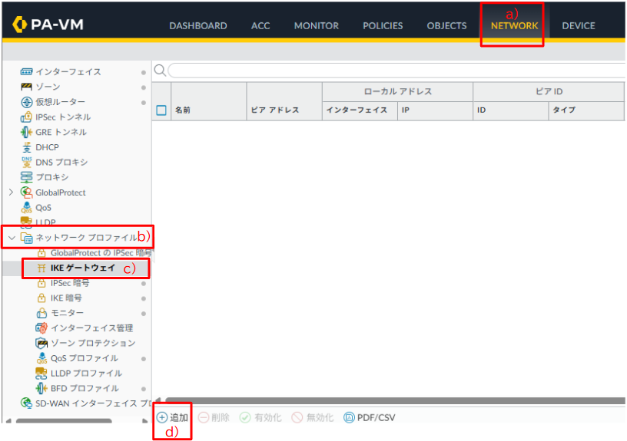This screenshot has width=627, height=441.
Task: Click the GRE トンネル icon
Action: pos(26,132)
